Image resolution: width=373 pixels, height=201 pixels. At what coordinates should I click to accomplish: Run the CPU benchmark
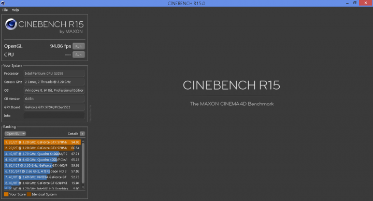79,55
